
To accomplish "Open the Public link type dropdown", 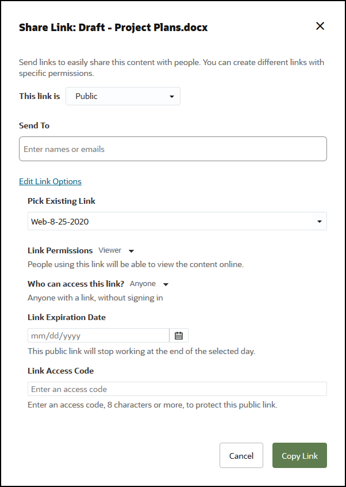I will click(122, 97).
